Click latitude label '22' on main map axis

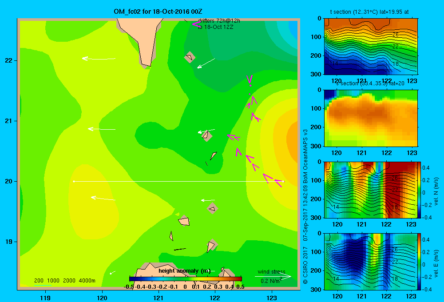pyautogui.click(x=9, y=60)
